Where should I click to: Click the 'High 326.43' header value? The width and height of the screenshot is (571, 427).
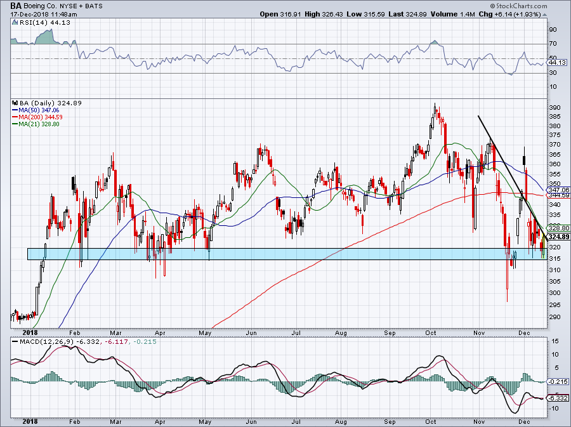click(324, 14)
